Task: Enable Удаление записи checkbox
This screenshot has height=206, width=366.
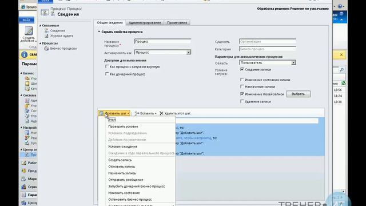Action: 242,101
